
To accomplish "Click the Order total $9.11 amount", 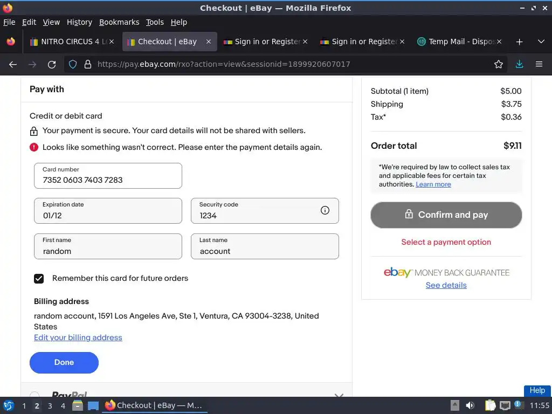I will tap(513, 146).
